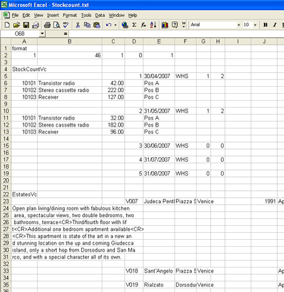Click the Excel document icon in the menu bar
This screenshot has width=284, height=292.
tap(6, 15)
